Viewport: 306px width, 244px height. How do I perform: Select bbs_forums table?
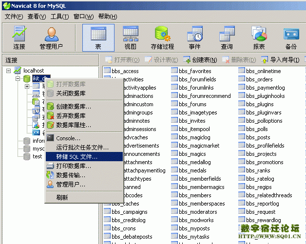coord(192,104)
